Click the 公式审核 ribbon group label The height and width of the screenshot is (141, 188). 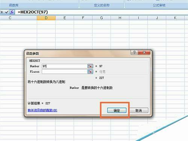pyautogui.click(x=159, y=5)
